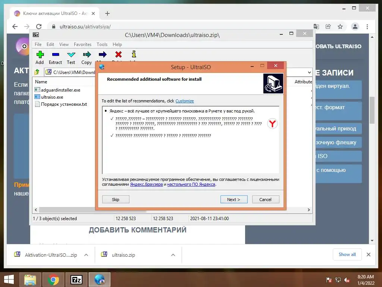Viewport: 382px width, 287px height.
Task: Click the Info icon in 7-Zip toolbar
Action: tap(134, 54)
